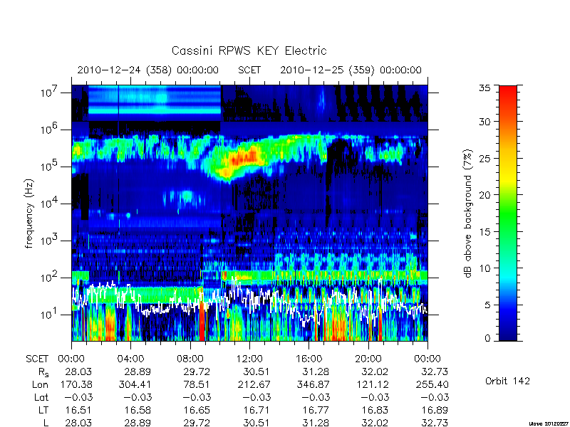Click the 10^5 frequency tick label
This screenshot has height=427, width=570.
click(51, 166)
